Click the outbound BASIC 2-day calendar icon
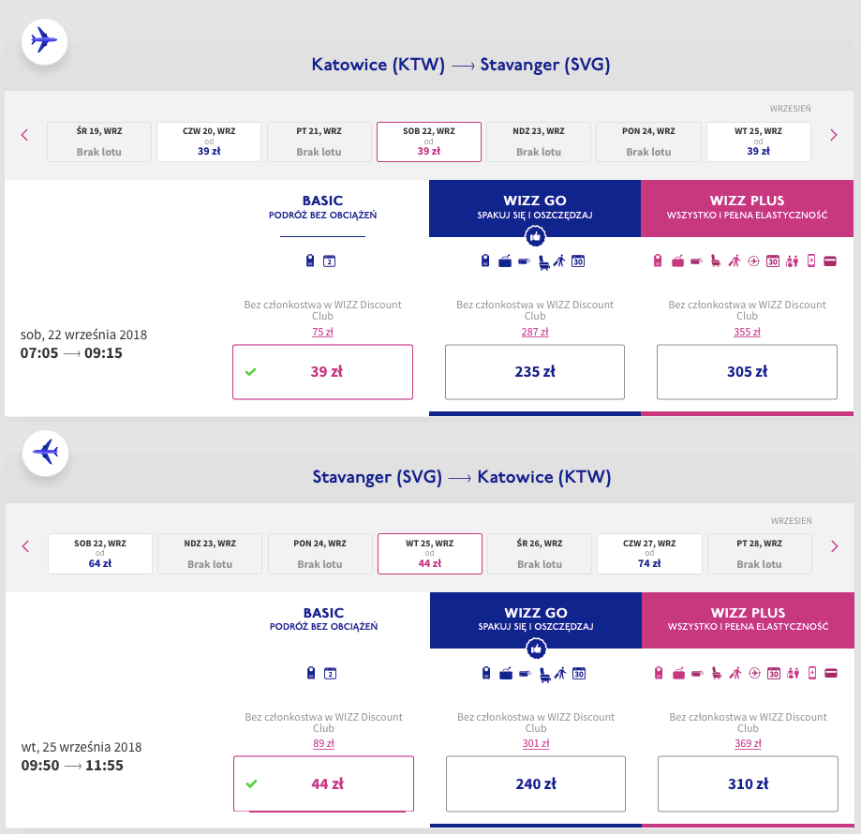 (x=329, y=261)
